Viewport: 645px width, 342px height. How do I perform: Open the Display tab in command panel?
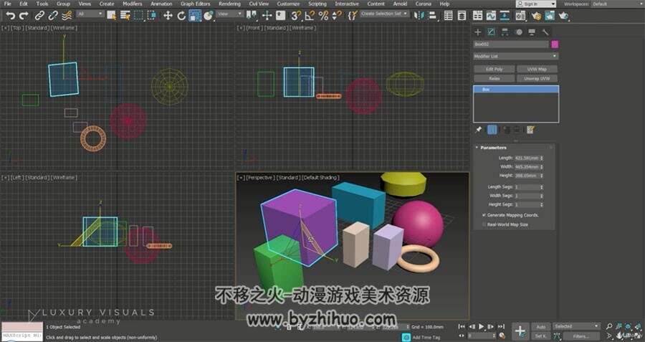(532, 32)
